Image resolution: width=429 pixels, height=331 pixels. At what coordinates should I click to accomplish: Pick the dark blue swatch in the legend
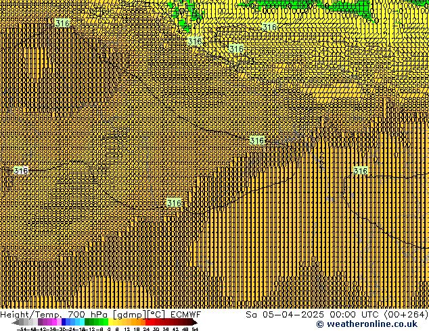pyautogui.click(x=64, y=322)
